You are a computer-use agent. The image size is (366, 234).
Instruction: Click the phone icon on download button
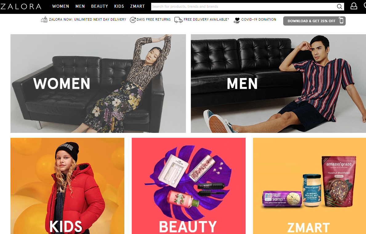341,21
